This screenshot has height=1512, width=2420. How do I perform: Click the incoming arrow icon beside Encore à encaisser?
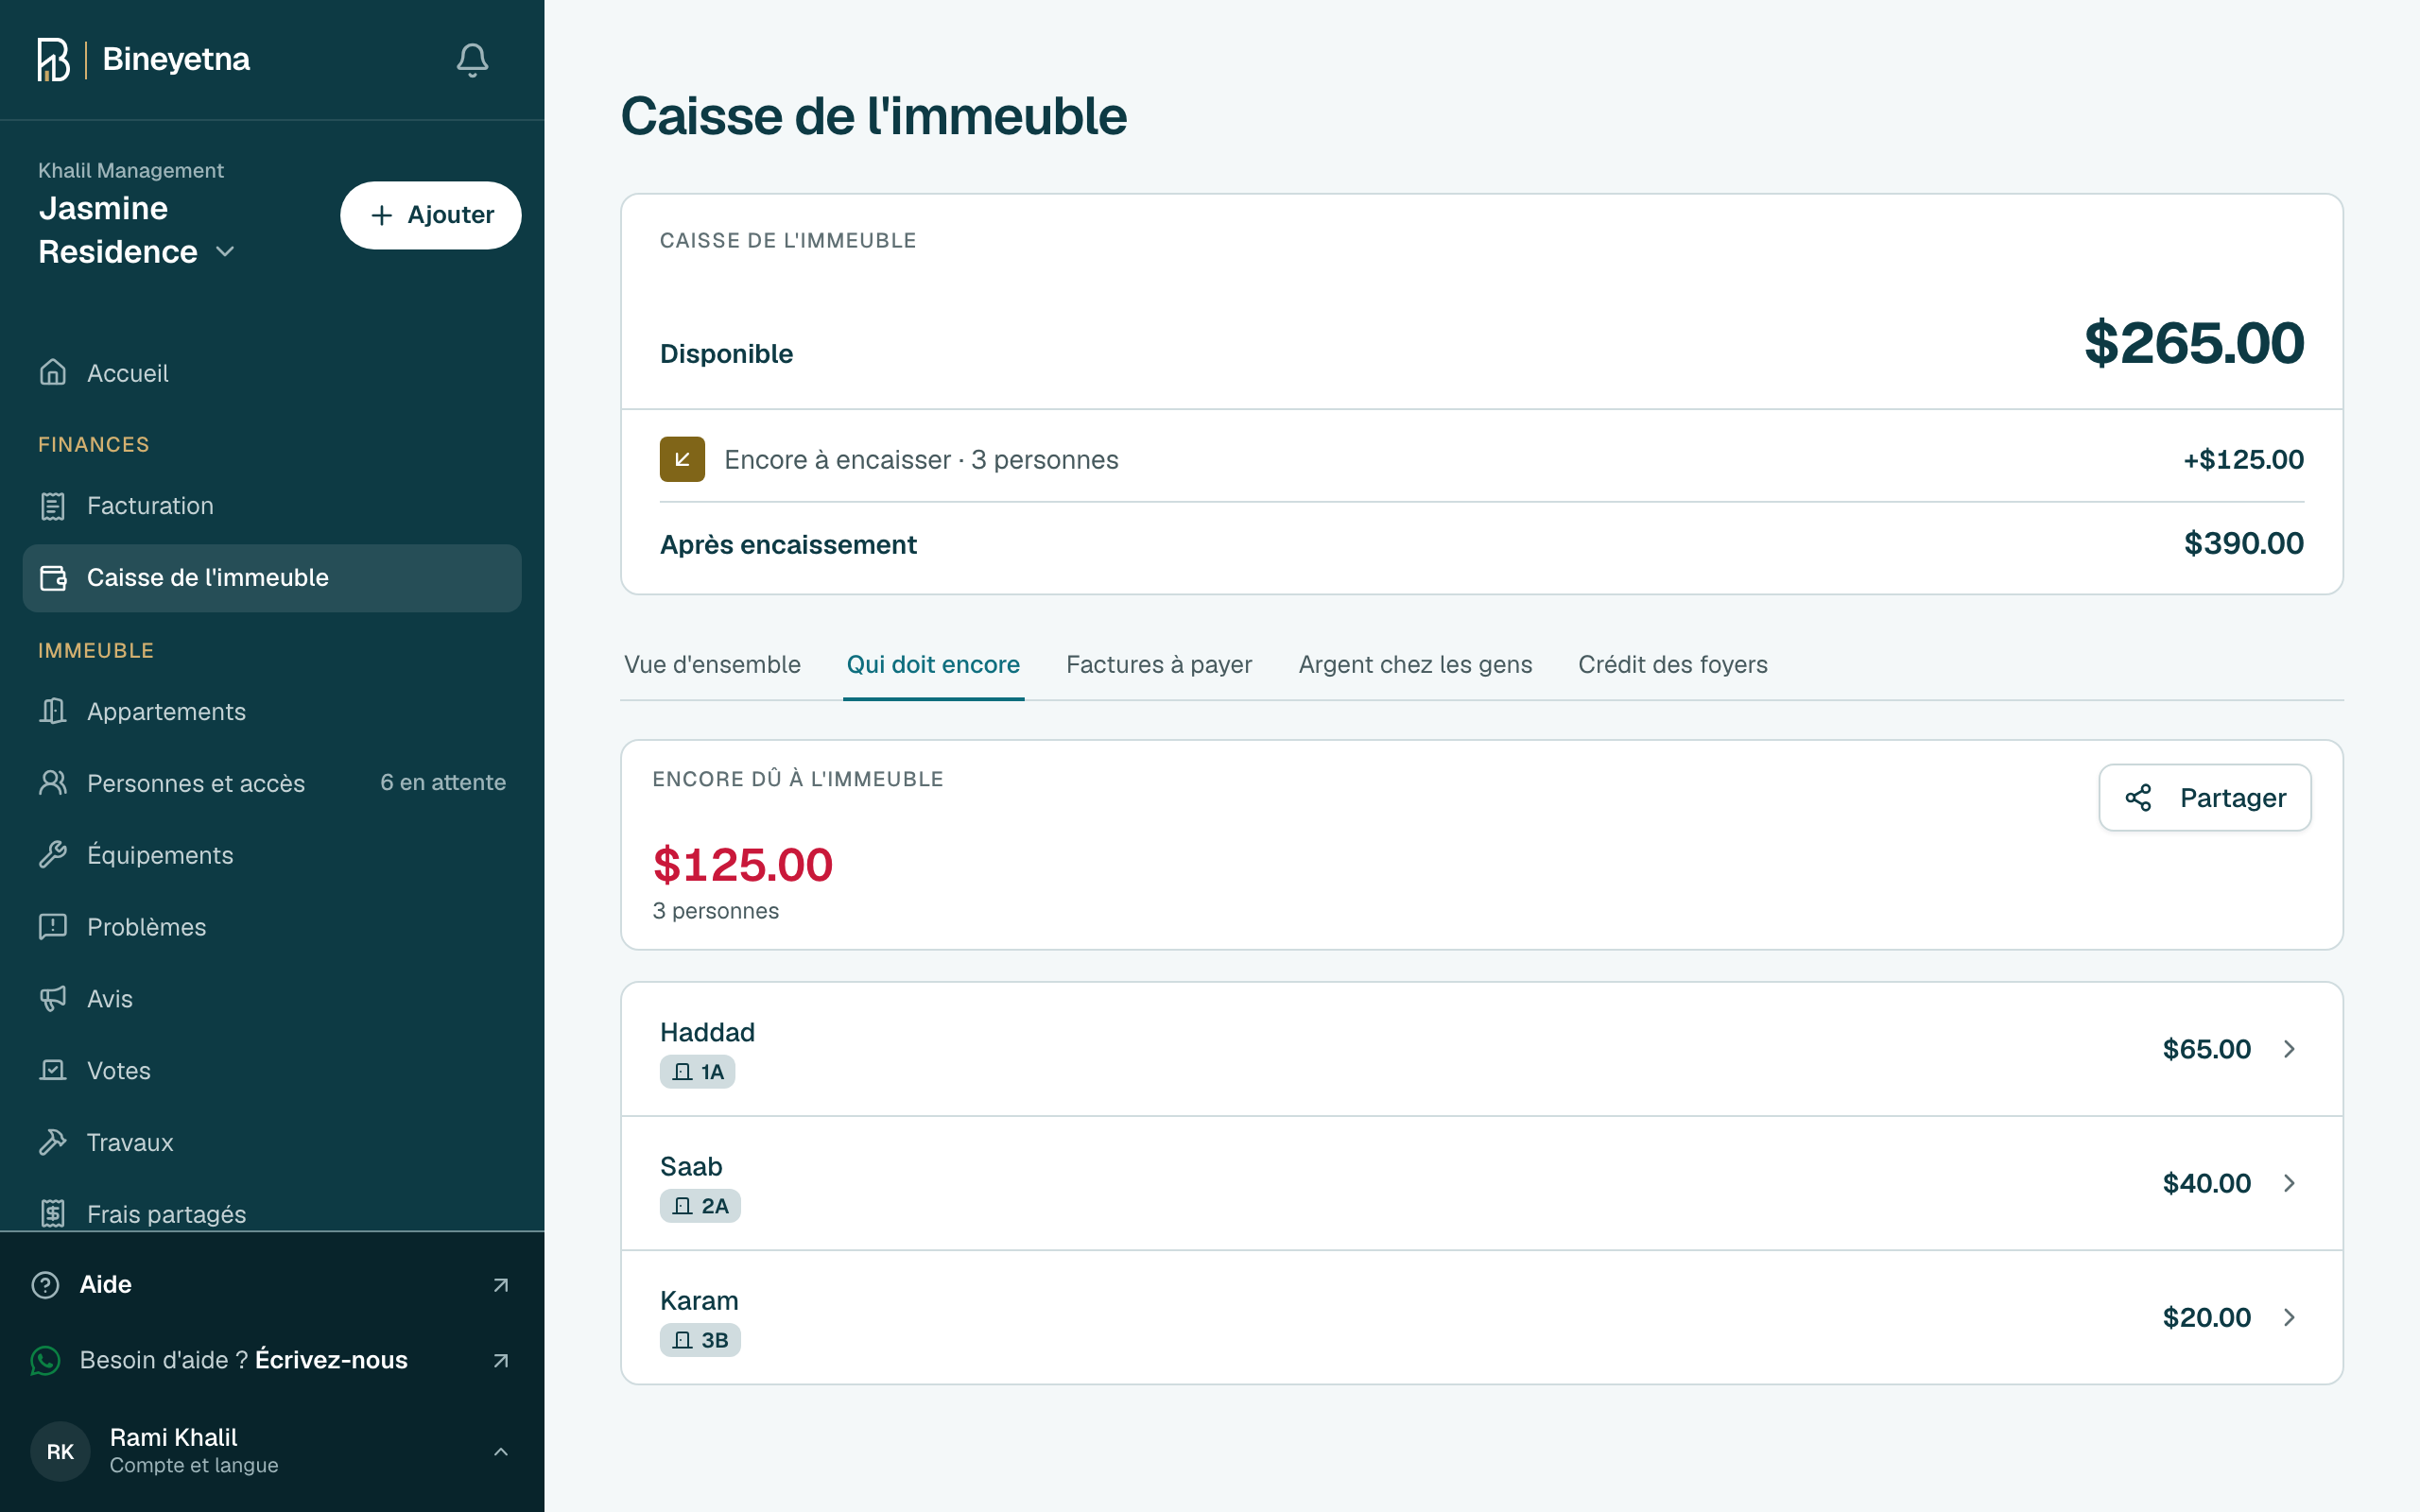682,459
